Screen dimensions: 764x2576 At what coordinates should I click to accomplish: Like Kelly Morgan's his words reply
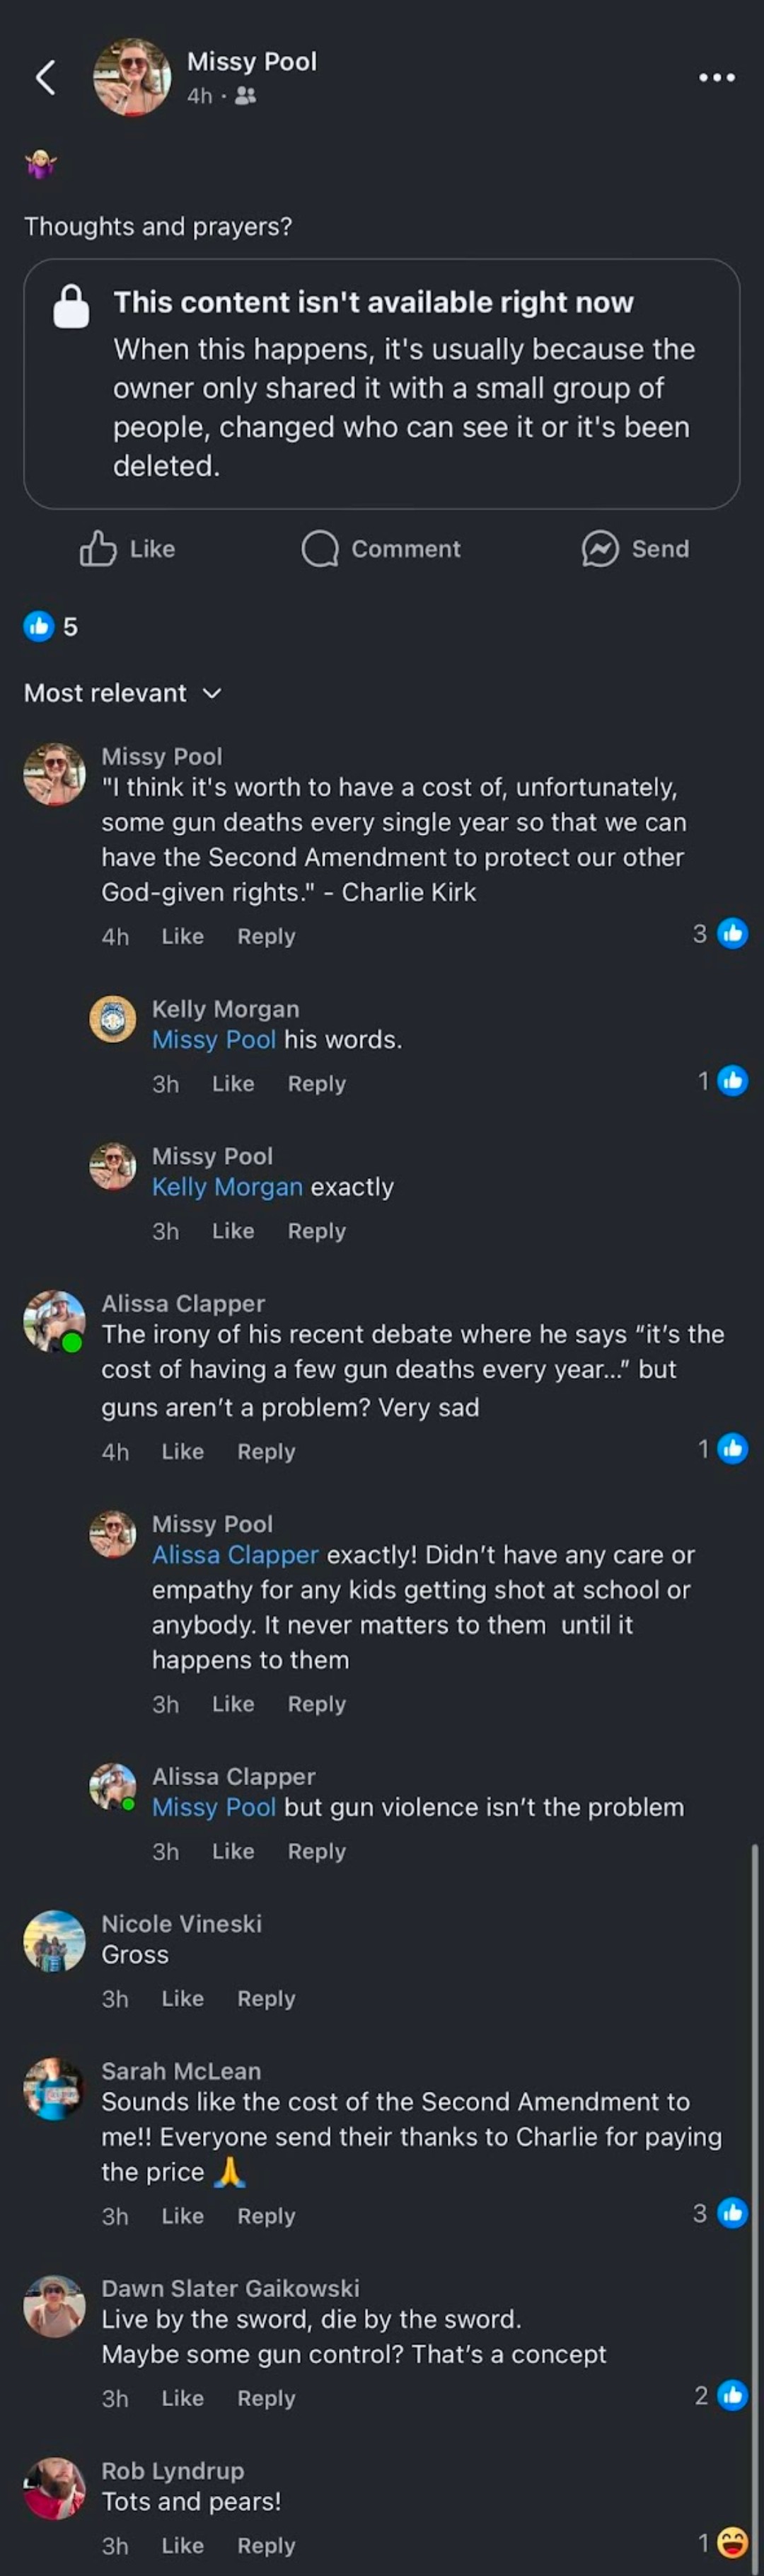tap(233, 1083)
